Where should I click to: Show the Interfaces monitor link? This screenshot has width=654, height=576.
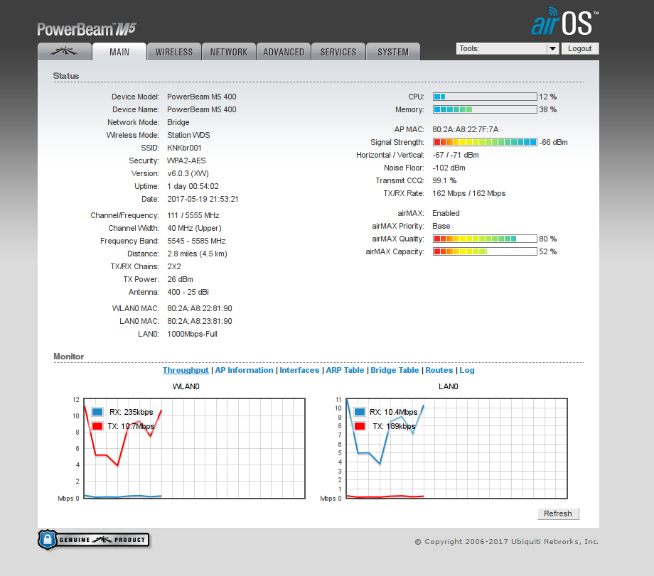click(299, 370)
